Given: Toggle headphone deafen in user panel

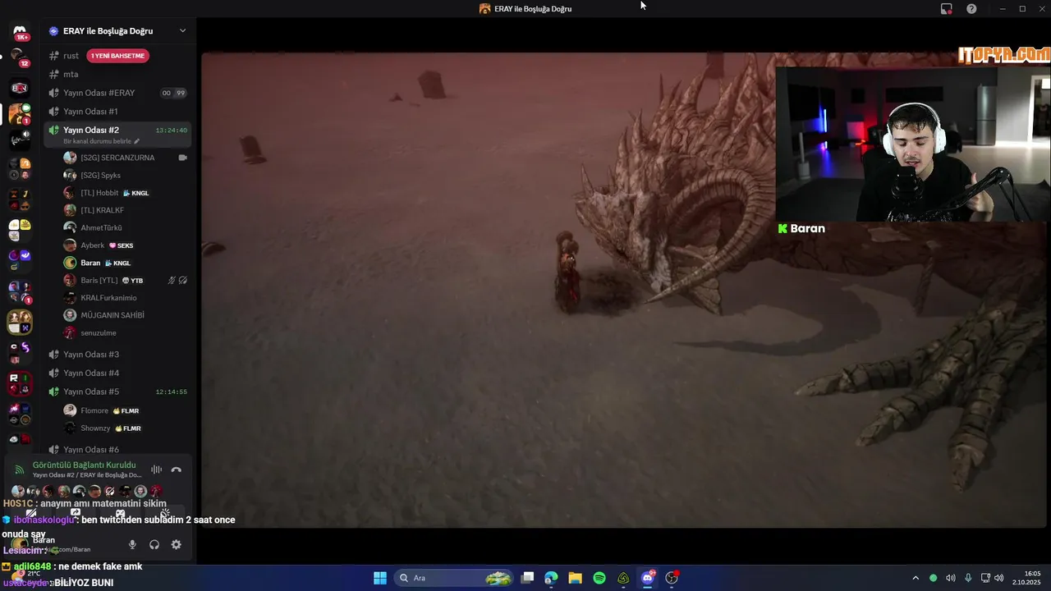Looking at the screenshot, I should click(154, 544).
